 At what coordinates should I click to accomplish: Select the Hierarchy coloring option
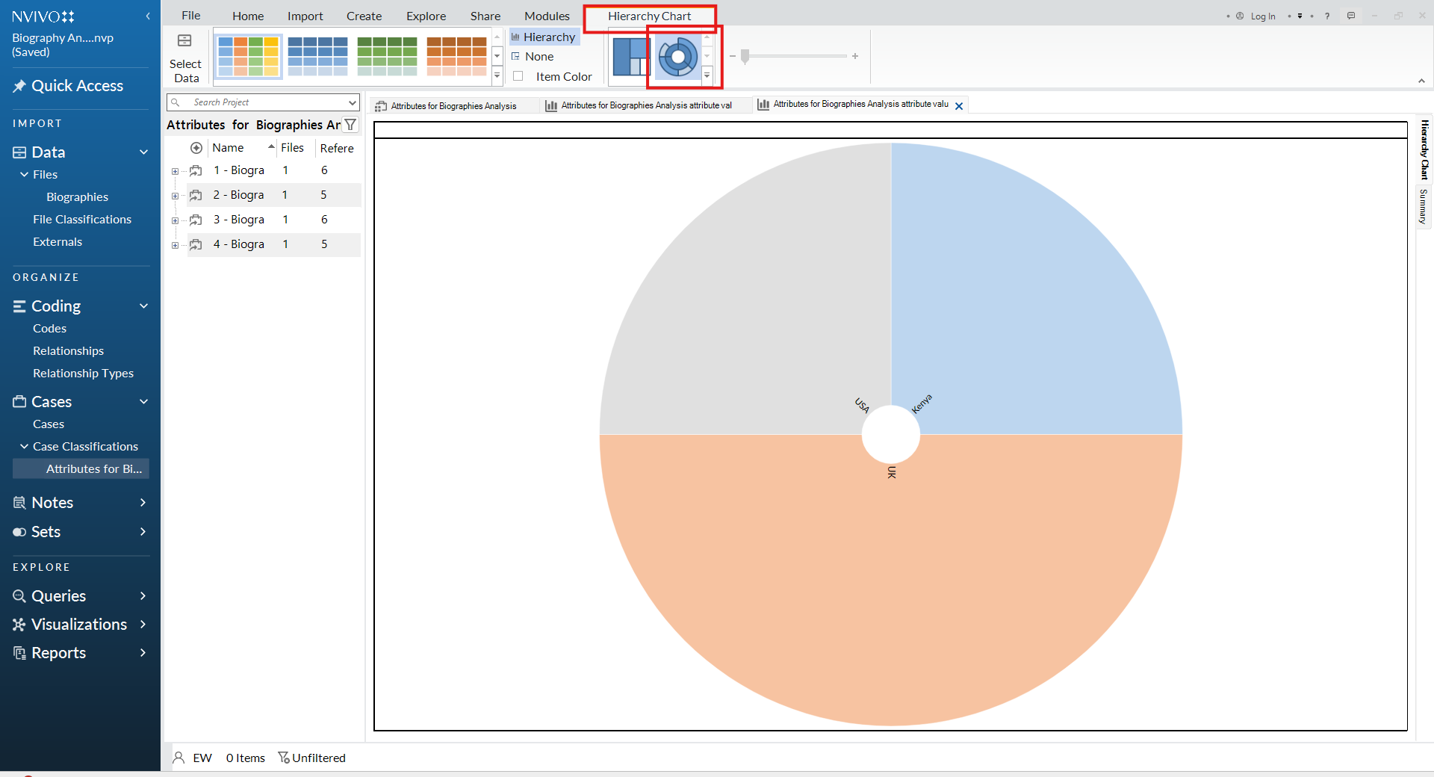click(x=548, y=37)
